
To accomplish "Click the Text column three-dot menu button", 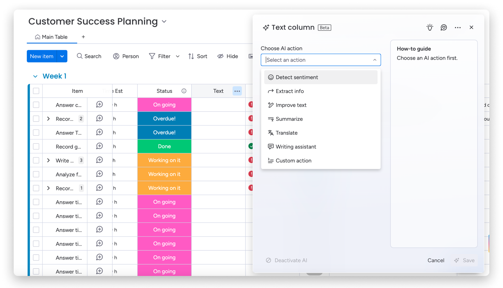I will click(x=237, y=91).
